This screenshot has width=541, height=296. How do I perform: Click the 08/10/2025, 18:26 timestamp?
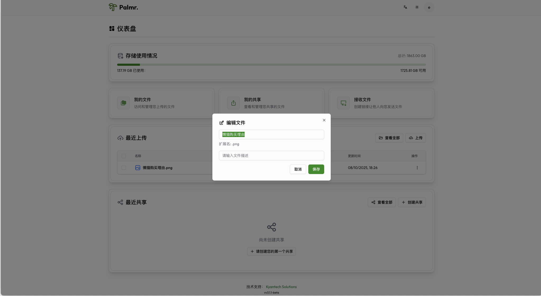pyautogui.click(x=363, y=168)
